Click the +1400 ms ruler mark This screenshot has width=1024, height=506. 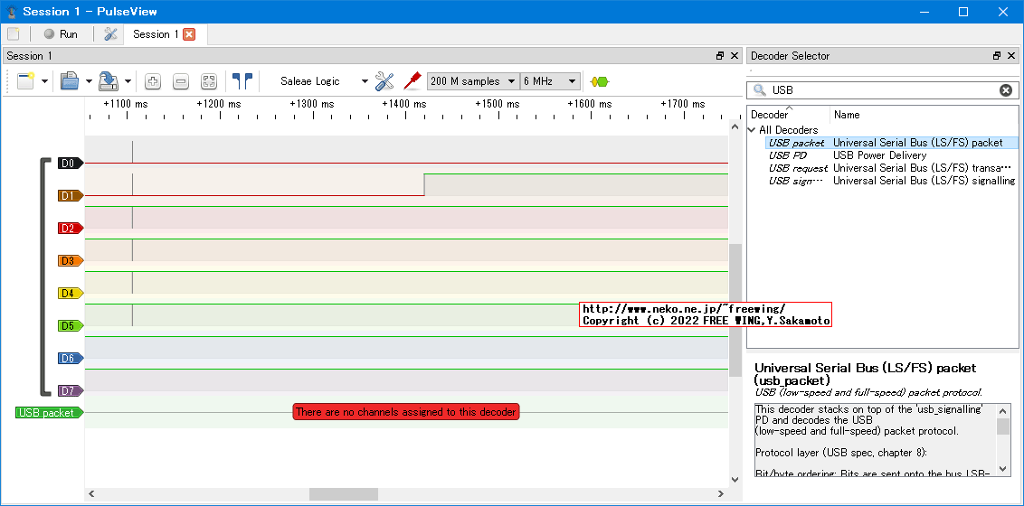(404, 104)
